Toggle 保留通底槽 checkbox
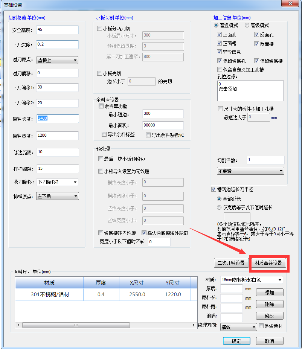 (256, 61)
